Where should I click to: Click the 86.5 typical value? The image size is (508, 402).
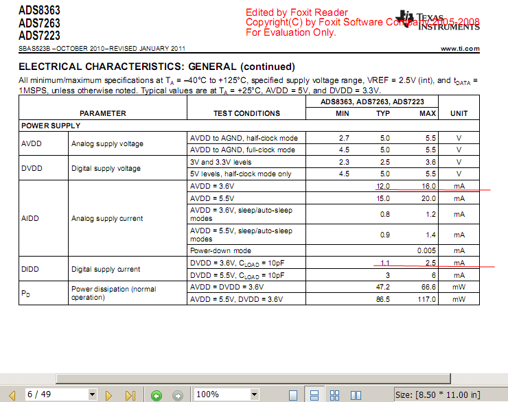point(383,299)
